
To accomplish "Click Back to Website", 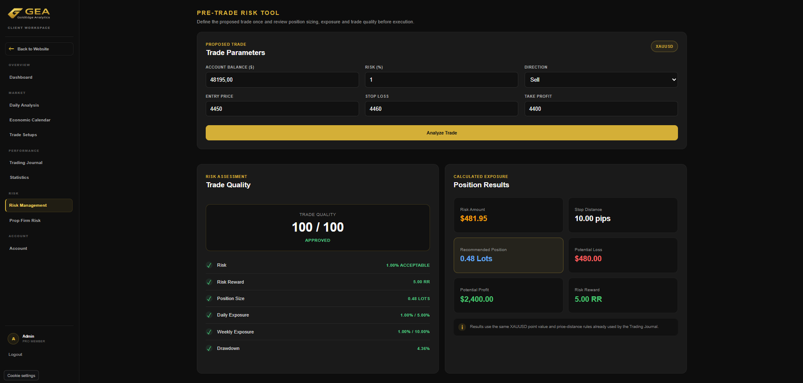I will [x=39, y=49].
